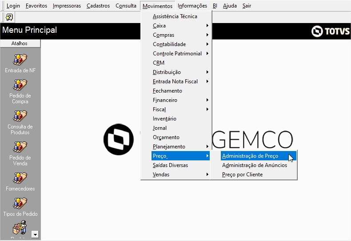Open the Favoritos menu
351x241 pixels.
pyautogui.click(x=36, y=6)
